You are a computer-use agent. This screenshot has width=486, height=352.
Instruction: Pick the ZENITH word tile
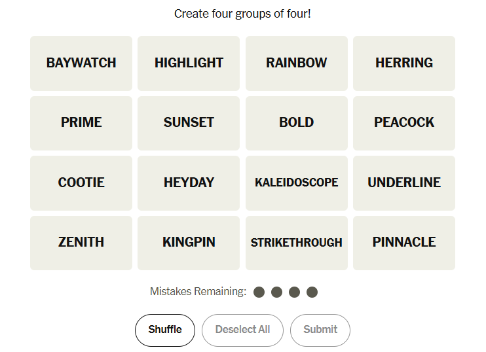(x=81, y=242)
